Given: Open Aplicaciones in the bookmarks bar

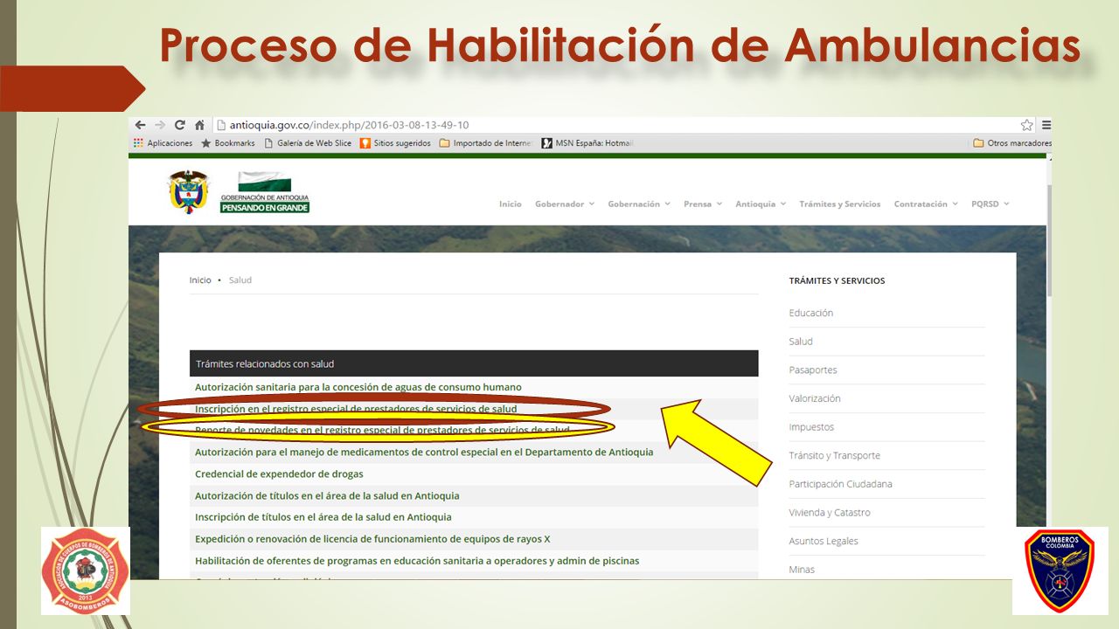Looking at the screenshot, I should pyautogui.click(x=163, y=143).
